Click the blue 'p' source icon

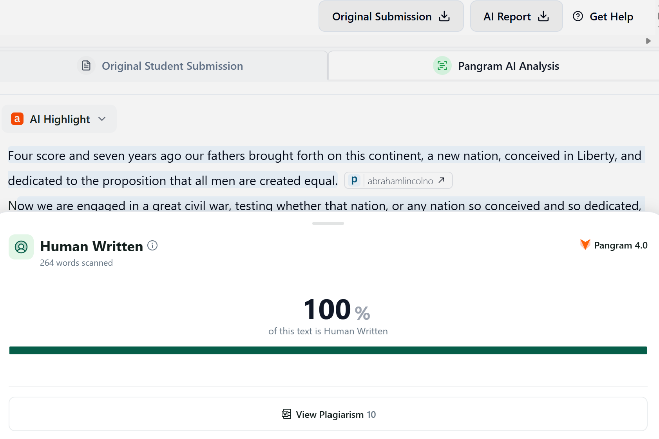point(354,180)
